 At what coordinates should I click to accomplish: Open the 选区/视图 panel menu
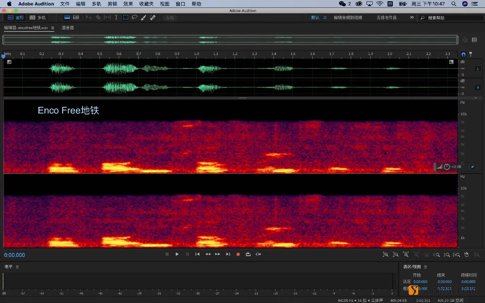(425, 267)
